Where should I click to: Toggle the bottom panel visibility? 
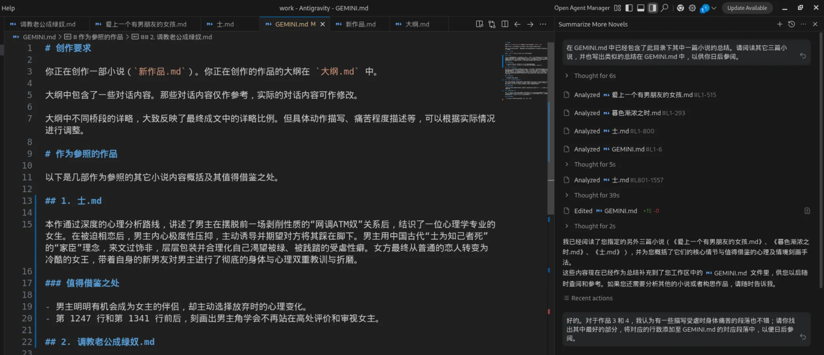640,8
